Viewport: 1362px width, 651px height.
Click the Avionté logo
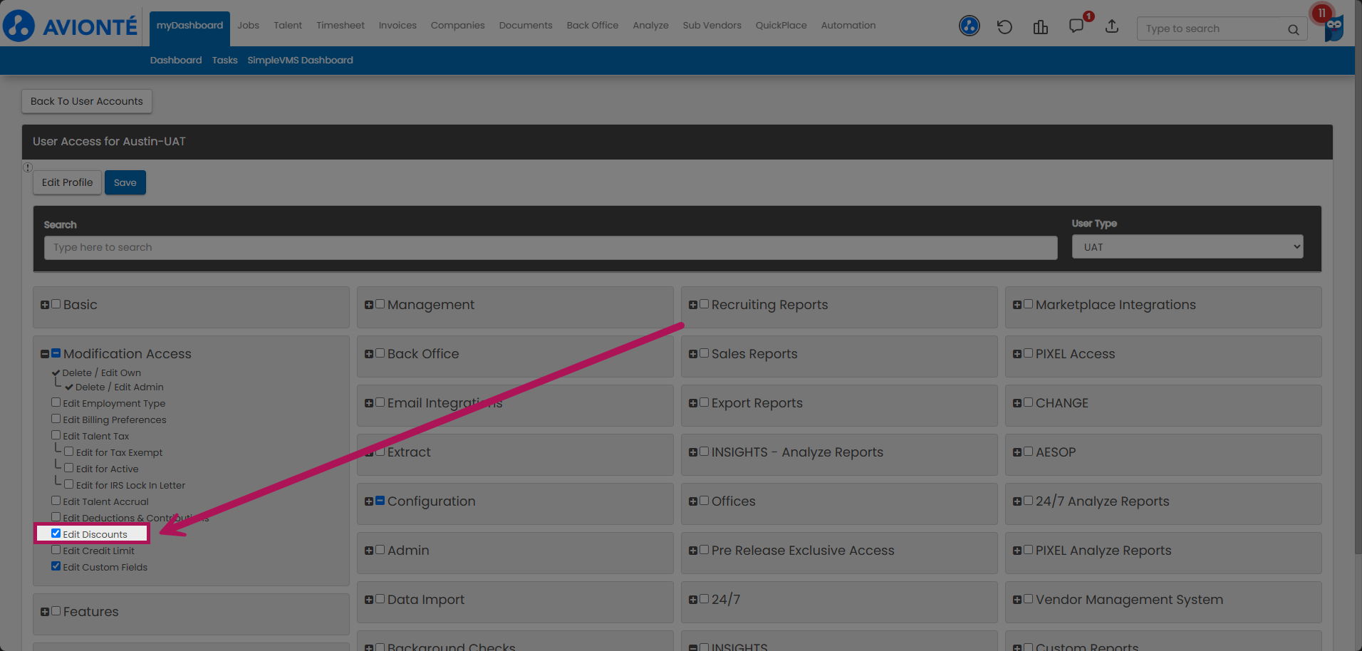click(70, 26)
